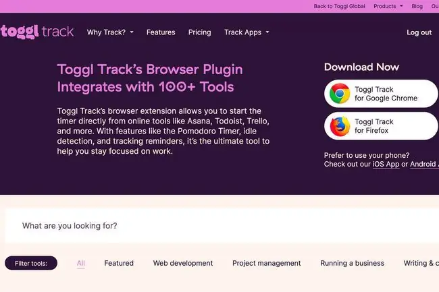Select the Writing filter tab
This screenshot has width=439, height=292.
(x=421, y=263)
